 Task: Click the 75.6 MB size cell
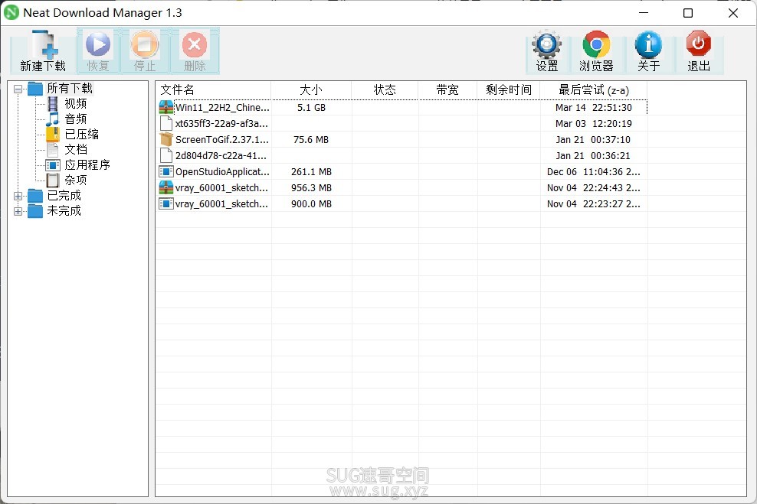[311, 140]
